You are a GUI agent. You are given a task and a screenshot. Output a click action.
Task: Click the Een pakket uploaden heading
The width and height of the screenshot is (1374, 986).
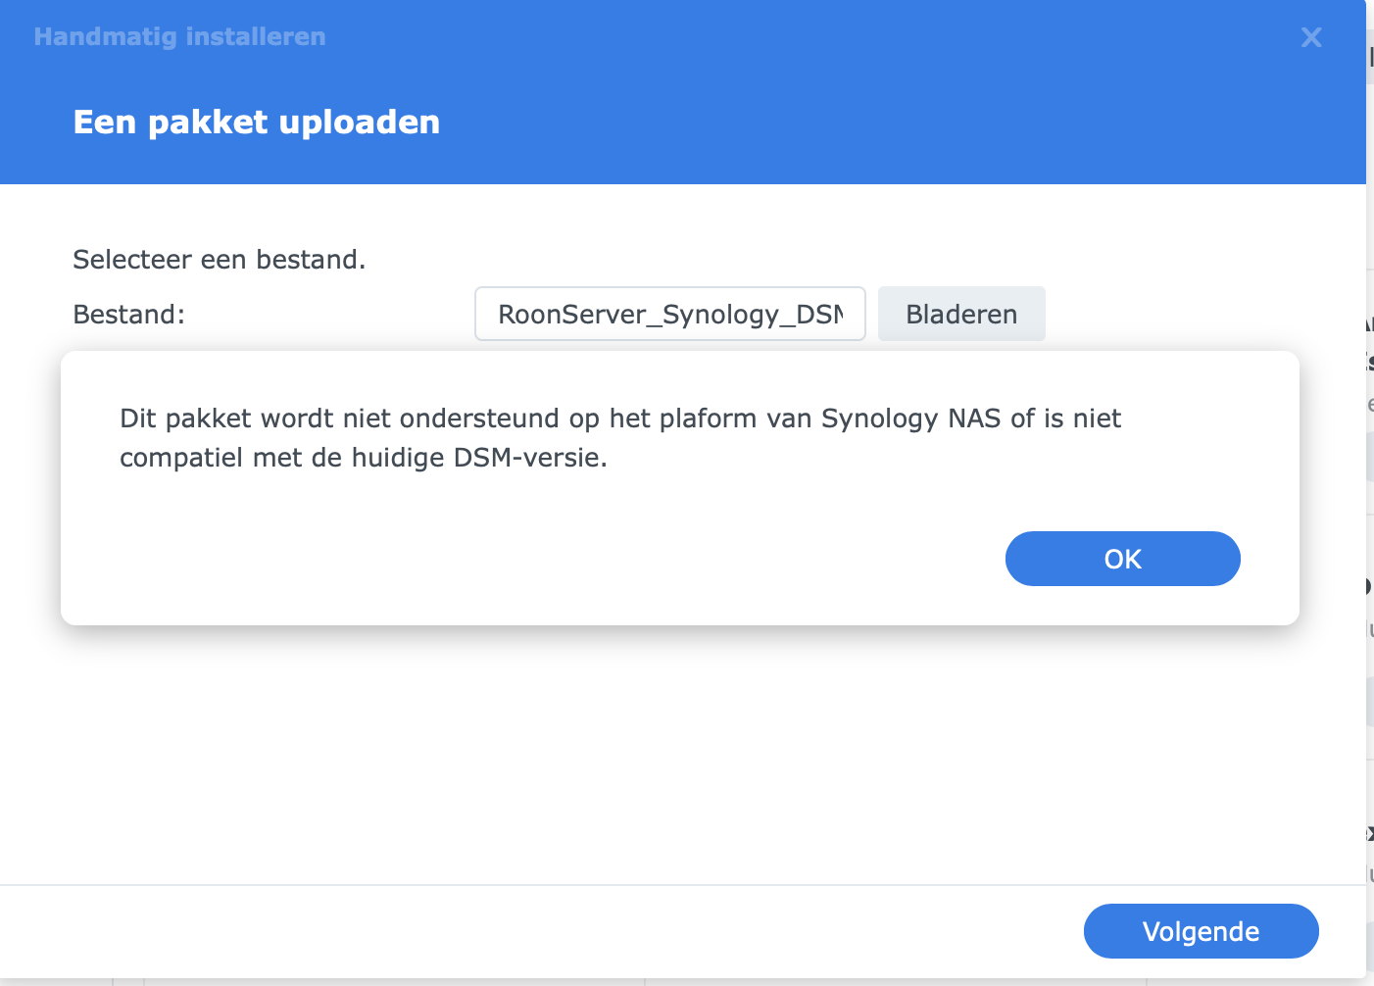257,123
